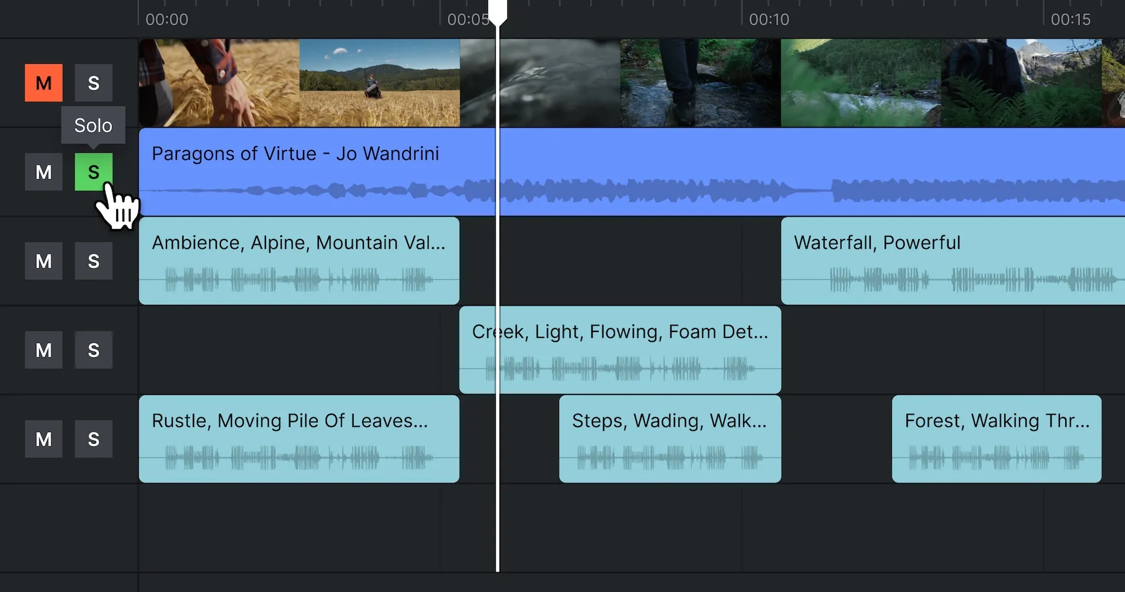Mute the Rustle foley track
The image size is (1125, 592).
(43, 439)
